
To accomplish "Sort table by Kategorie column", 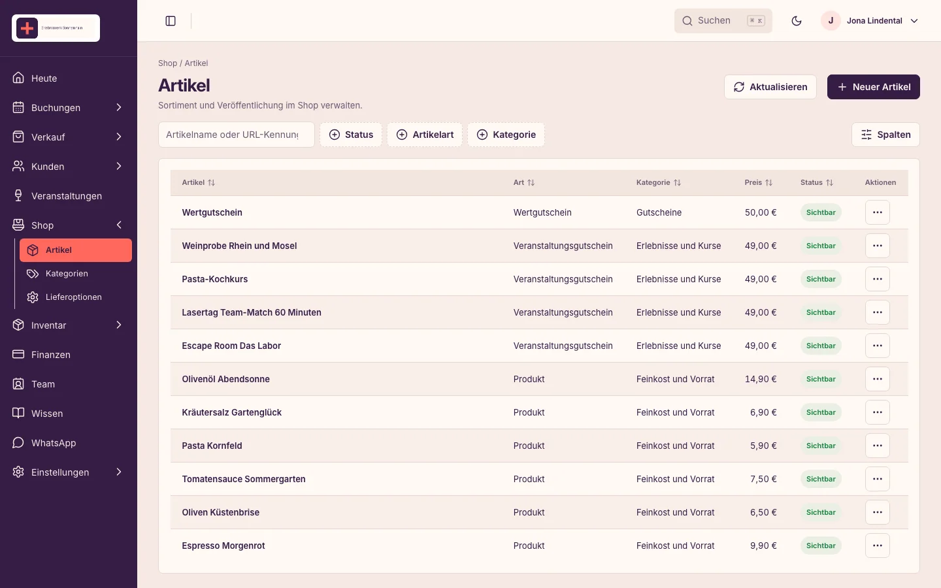I will tap(659, 183).
